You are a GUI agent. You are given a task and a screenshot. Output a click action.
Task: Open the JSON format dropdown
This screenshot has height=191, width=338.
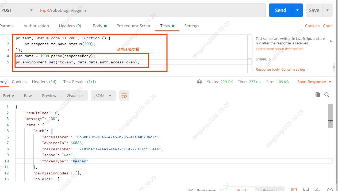[x=103, y=95]
